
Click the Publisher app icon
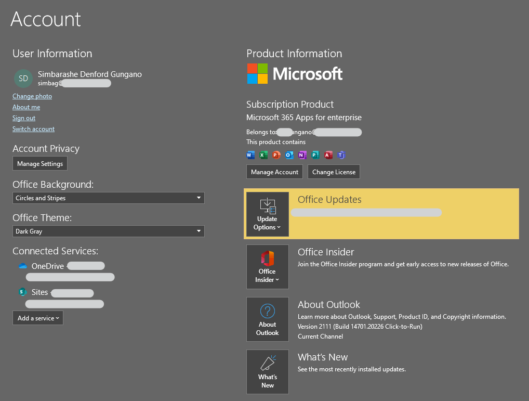(315, 155)
